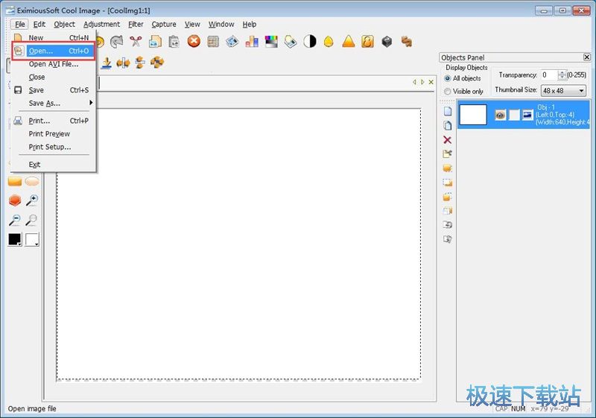Image resolution: width=596 pixels, height=418 pixels.
Task: Increase the Transparency spinner value
Action: click(562, 72)
